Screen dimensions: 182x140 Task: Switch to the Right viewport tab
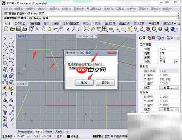(59, 132)
